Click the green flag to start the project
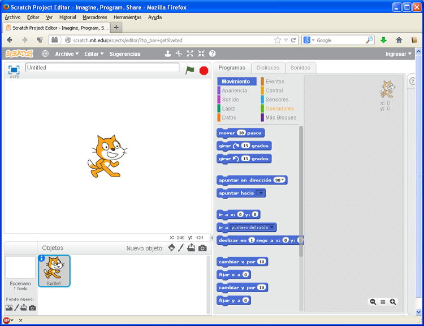Image resolution: width=424 pixels, height=326 pixels. click(190, 70)
